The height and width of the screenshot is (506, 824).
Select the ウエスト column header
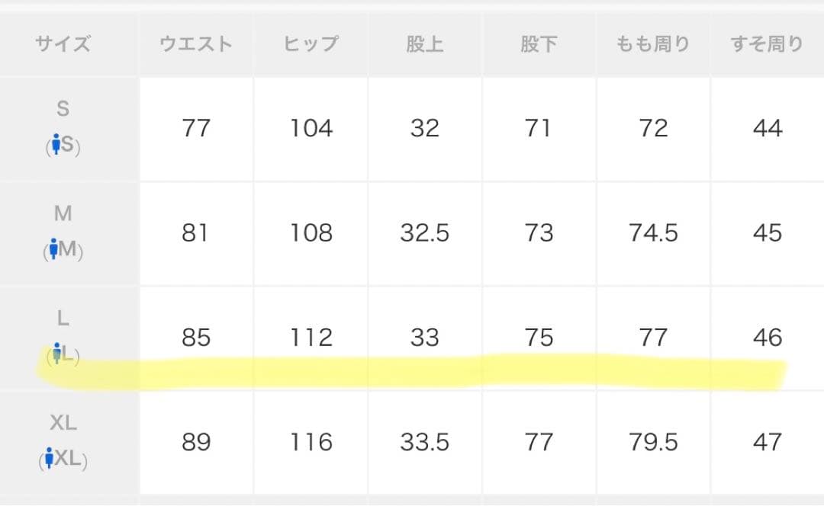pos(196,44)
